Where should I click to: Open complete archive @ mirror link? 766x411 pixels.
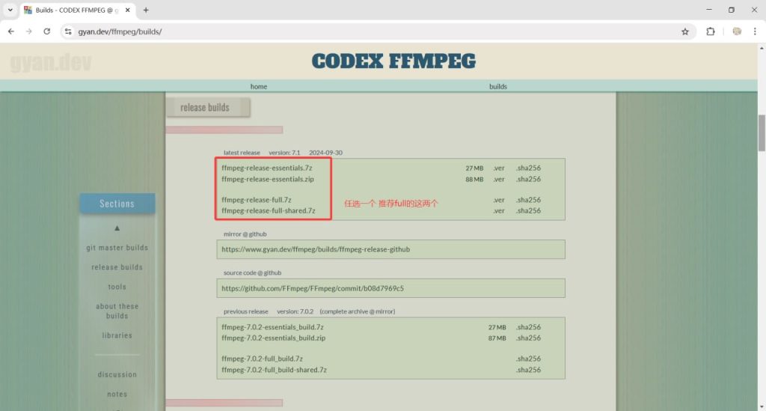click(358, 311)
